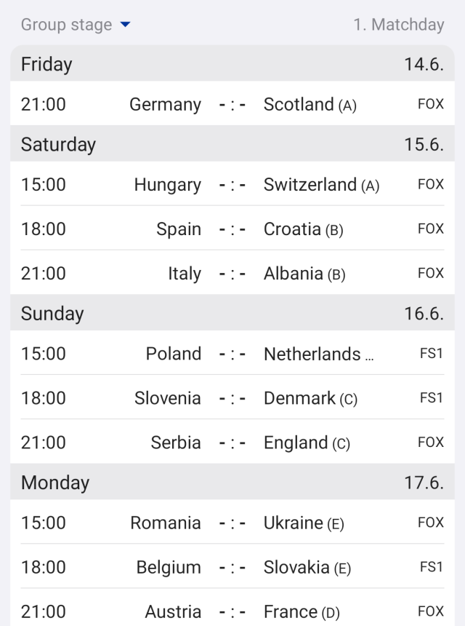Viewport: 465px width, 626px height.
Task: Click the FOX channel for Germany match
Action: [x=430, y=104]
